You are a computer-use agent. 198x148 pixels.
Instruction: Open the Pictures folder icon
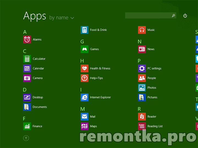(x=142, y=97)
